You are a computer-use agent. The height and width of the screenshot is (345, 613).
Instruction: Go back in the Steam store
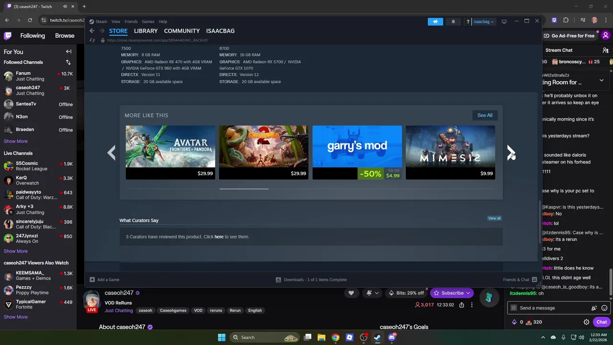click(x=92, y=31)
